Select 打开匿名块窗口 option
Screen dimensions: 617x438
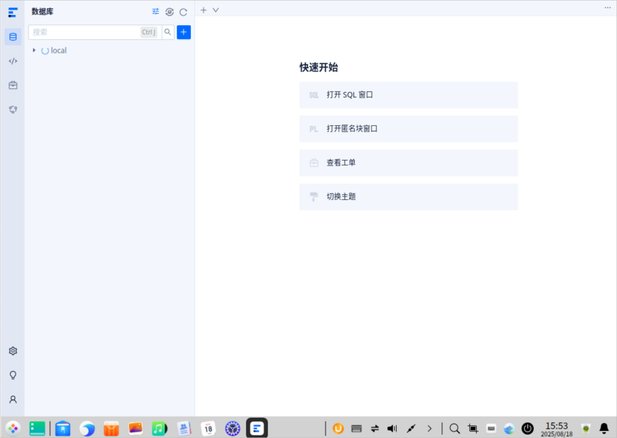408,129
